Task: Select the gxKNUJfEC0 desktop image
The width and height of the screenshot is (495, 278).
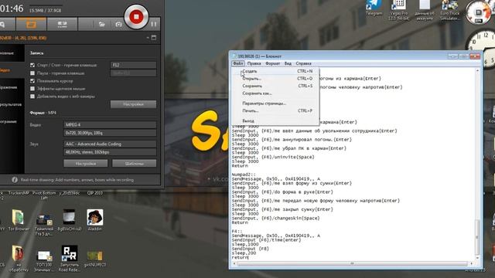Action: [94, 259]
